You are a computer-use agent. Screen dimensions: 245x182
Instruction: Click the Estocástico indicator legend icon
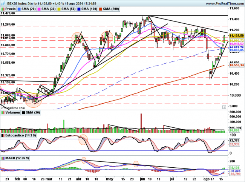coord(2,135)
